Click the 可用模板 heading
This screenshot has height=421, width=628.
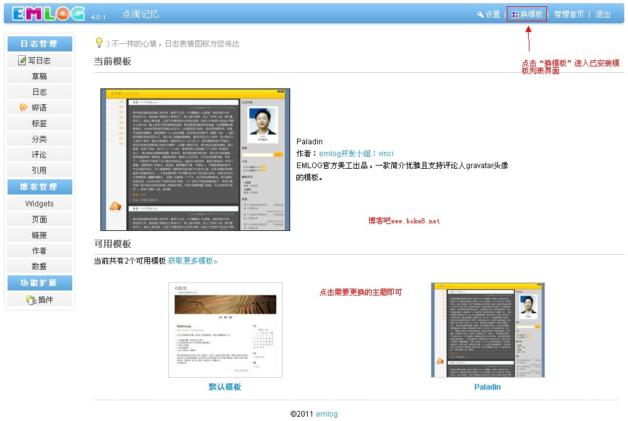pyautogui.click(x=112, y=243)
